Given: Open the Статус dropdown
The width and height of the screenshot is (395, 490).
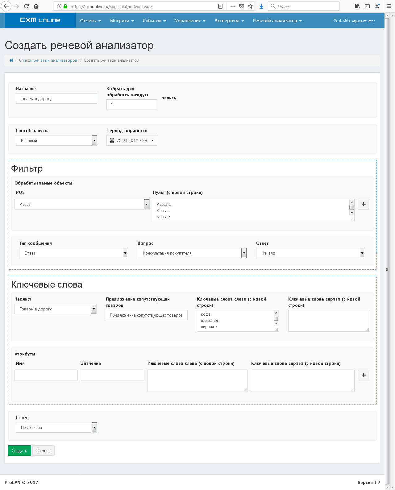Looking at the screenshot, I should click(56, 427).
